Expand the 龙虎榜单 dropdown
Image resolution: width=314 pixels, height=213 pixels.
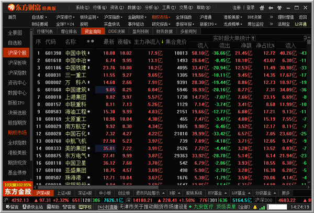[x=233, y=24]
